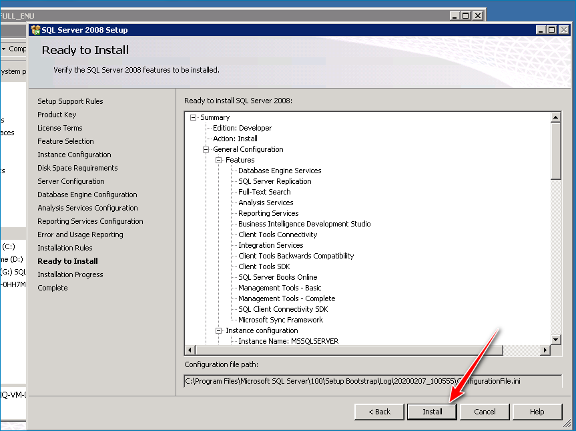Select Client Tools Backwards Compatibility item
Image resolution: width=576 pixels, height=431 pixels.
pyautogui.click(x=296, y=256)
